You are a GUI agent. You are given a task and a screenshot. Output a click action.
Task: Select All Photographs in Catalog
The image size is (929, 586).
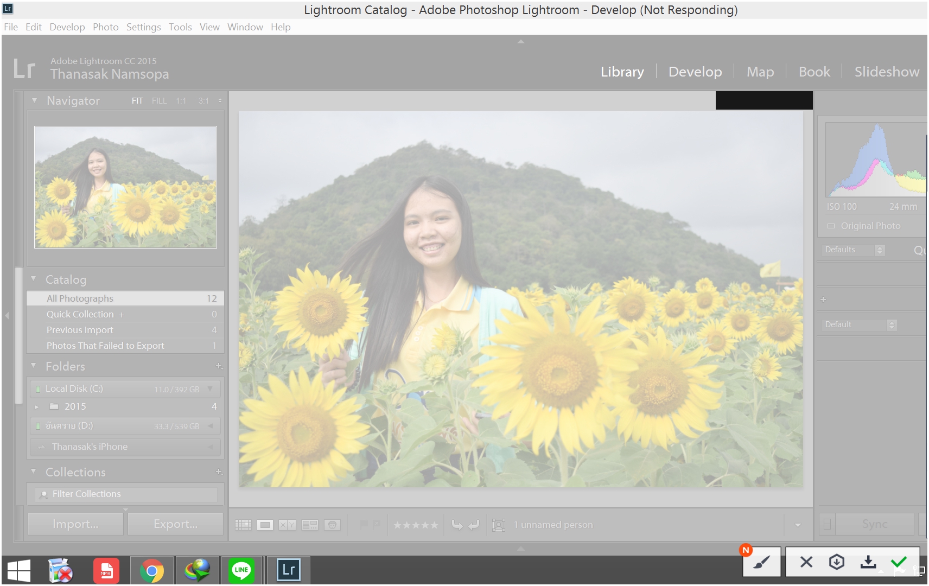tap(125, 298)
